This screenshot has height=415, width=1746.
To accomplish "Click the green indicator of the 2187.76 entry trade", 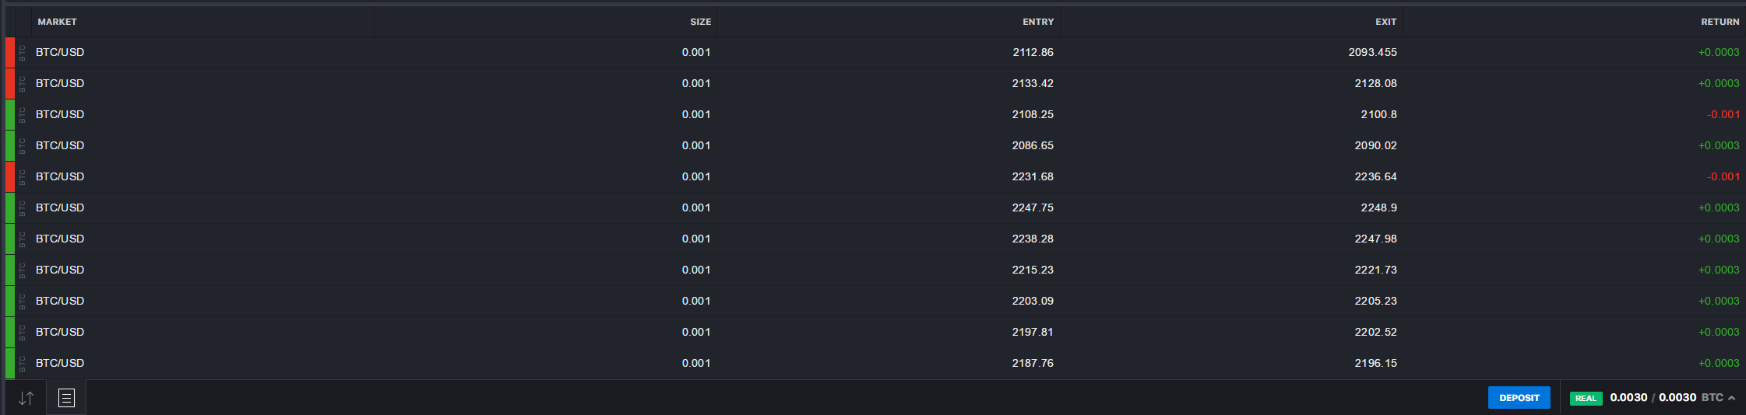I will (10, 363).
